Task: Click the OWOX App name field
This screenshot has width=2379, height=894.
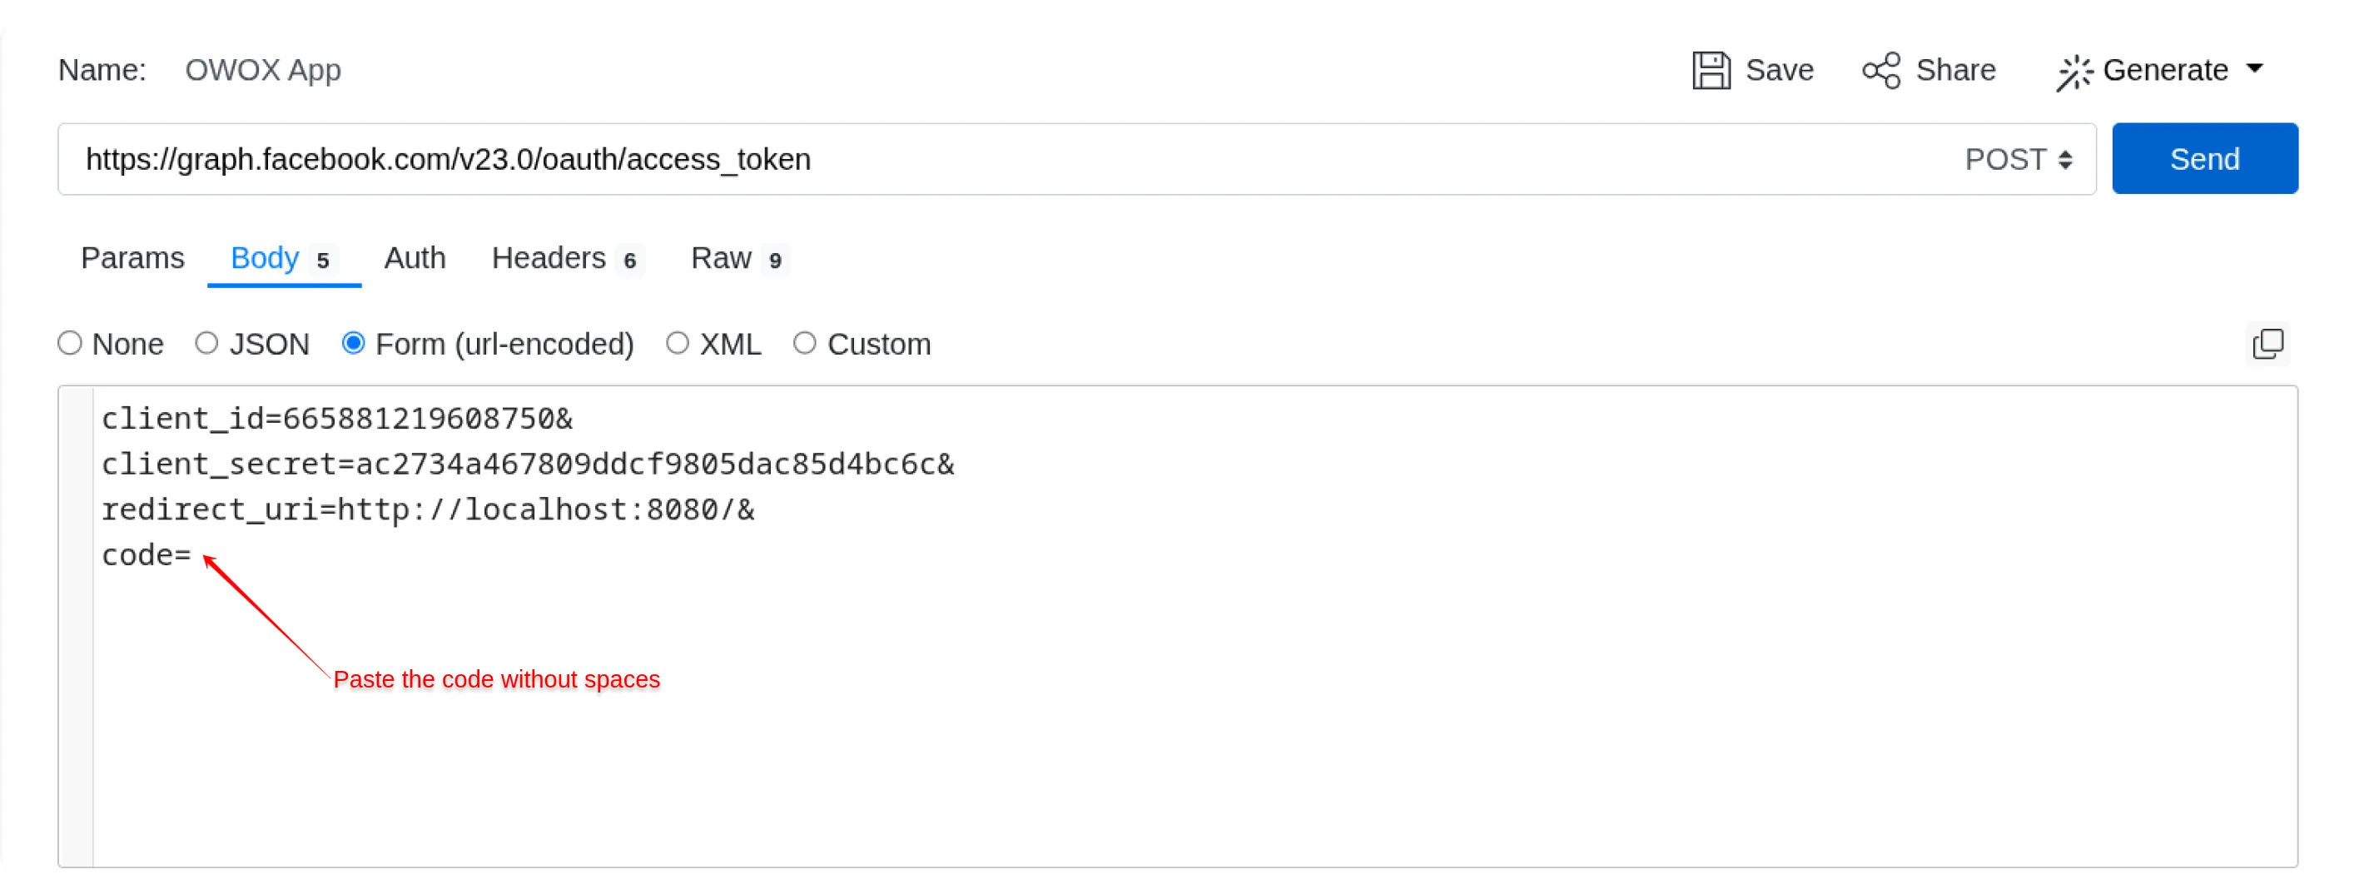Action: 263,70
